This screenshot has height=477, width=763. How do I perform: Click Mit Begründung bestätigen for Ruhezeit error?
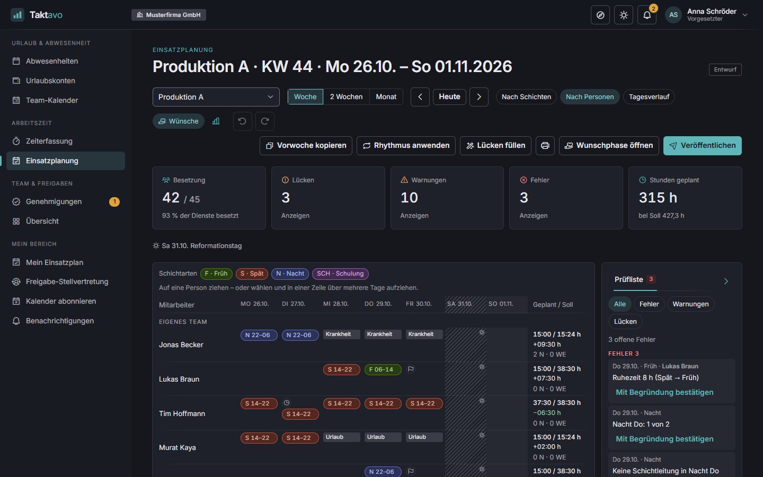(664, 393)
